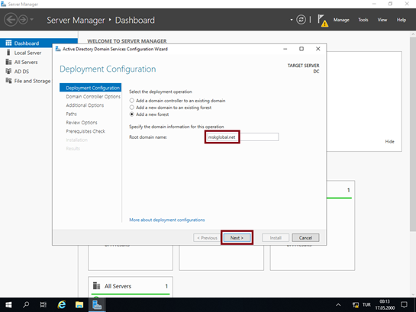Minimize the AD DS Configuration Wizard
Viewport: 416px width, 312px height.
[x=285, y=49]
